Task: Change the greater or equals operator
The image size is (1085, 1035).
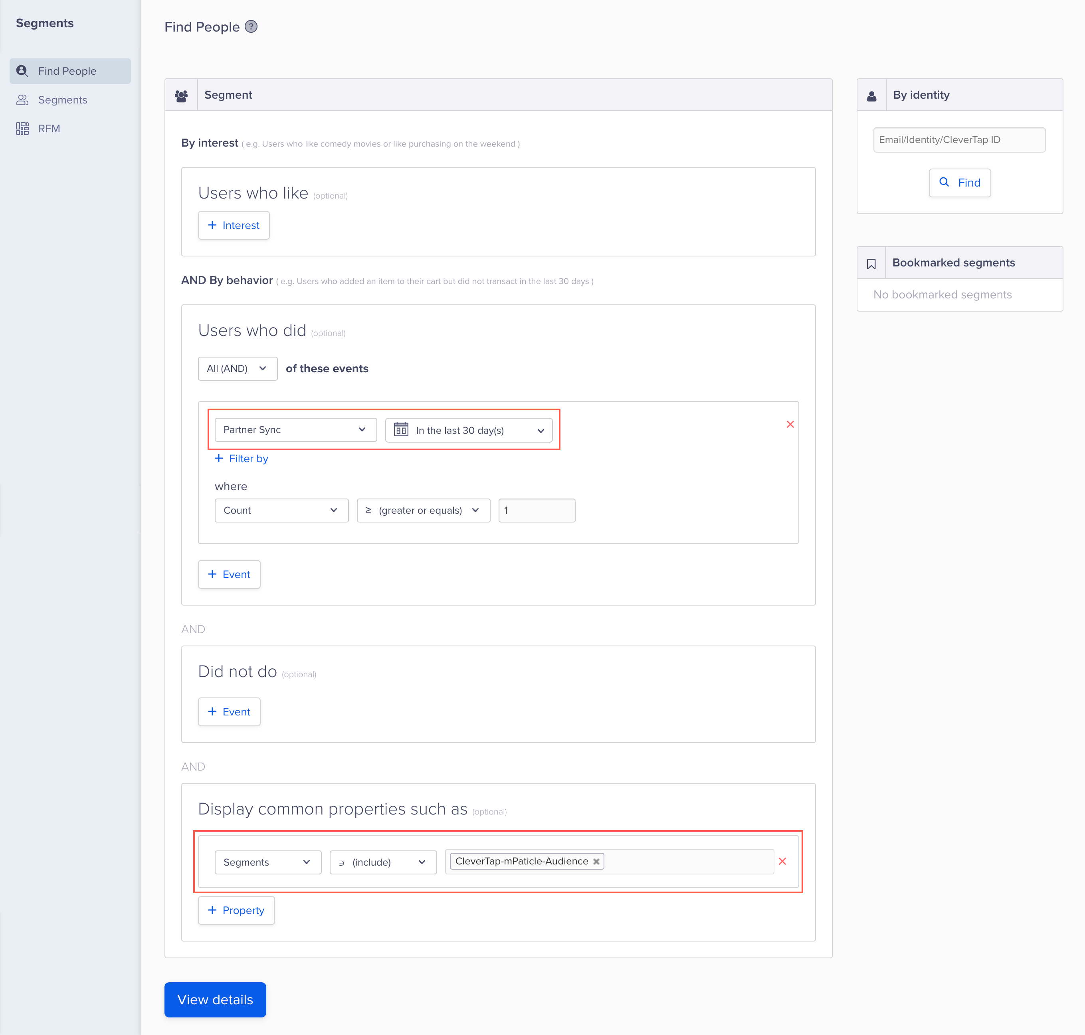Action: pos(423,511)
